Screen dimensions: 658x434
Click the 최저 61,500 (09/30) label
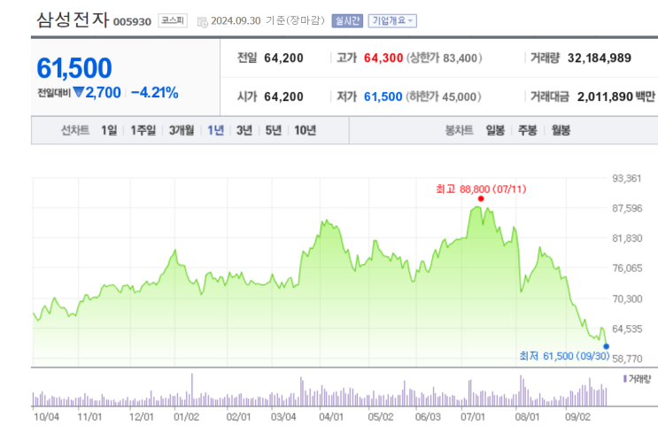pos(564,356)
